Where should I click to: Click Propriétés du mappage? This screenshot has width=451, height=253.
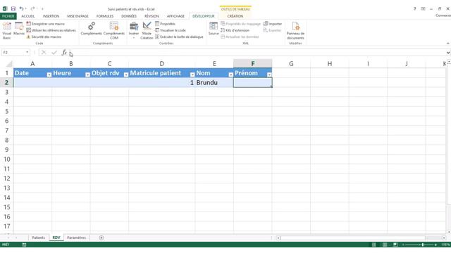(240, 24)
